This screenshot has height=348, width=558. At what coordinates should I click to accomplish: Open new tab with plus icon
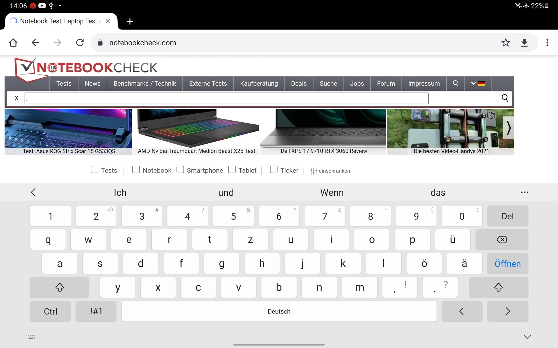[130, 21]
